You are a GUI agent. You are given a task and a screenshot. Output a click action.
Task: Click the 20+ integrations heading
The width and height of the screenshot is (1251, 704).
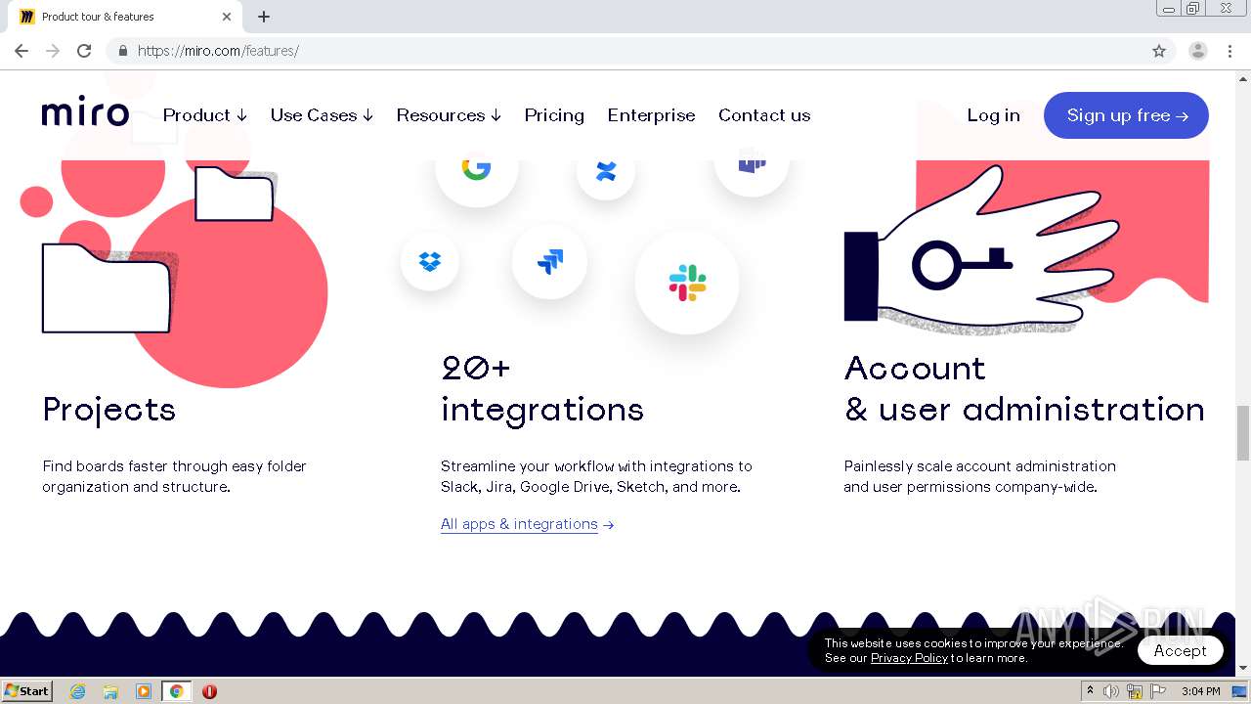[x=542, y=388]
